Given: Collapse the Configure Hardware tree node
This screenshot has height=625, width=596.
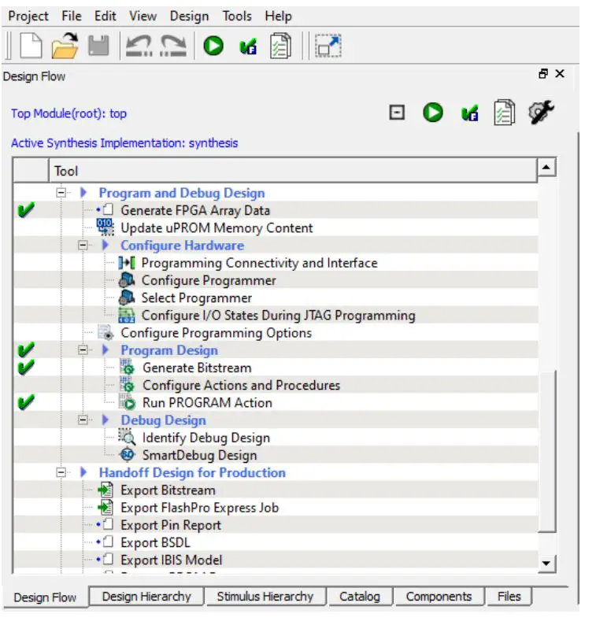Looking at the screenshot, I should tap(83, 245).
